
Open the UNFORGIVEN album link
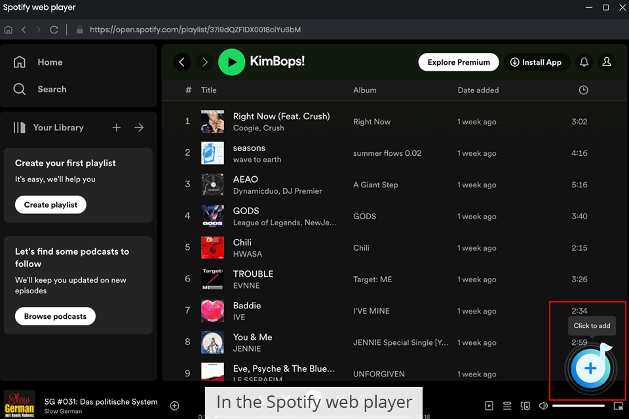coord(379,374)
